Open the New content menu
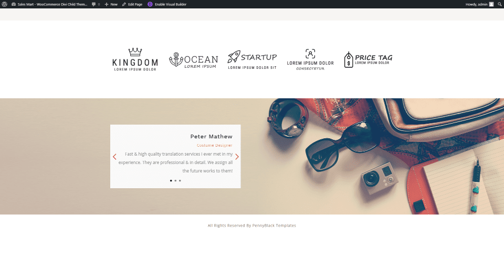Image resolution: width=504 pixels, height=255 pixels. pos(111,4)
